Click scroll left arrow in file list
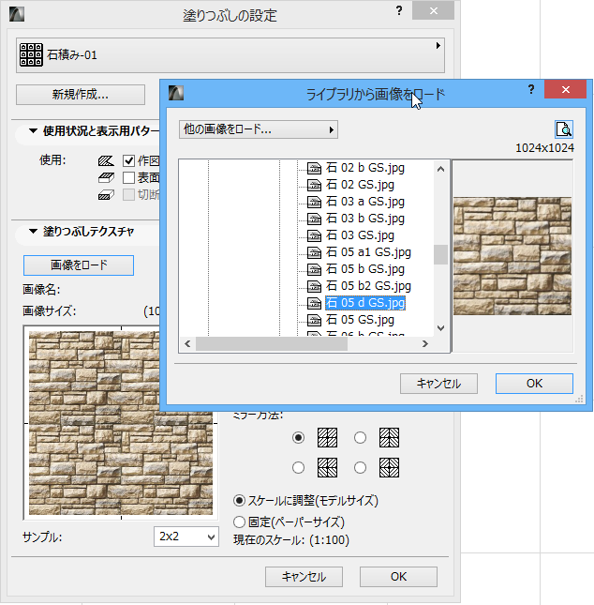 pos(187,344)
